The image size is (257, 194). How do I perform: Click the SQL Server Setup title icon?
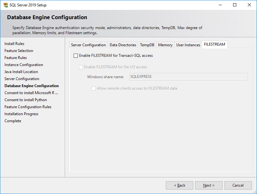[5, 5]
